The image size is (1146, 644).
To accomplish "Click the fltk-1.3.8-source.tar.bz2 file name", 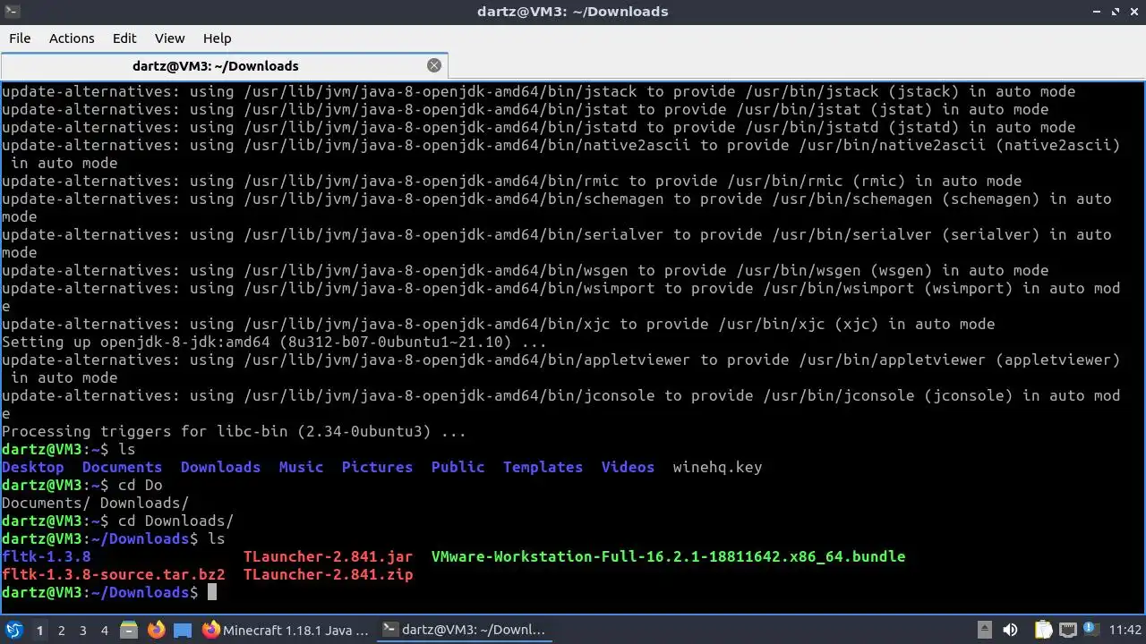I will (x=114, y=574).
